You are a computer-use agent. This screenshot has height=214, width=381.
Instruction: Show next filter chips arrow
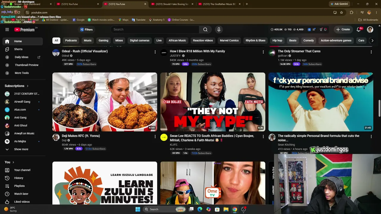pos(372,40)
